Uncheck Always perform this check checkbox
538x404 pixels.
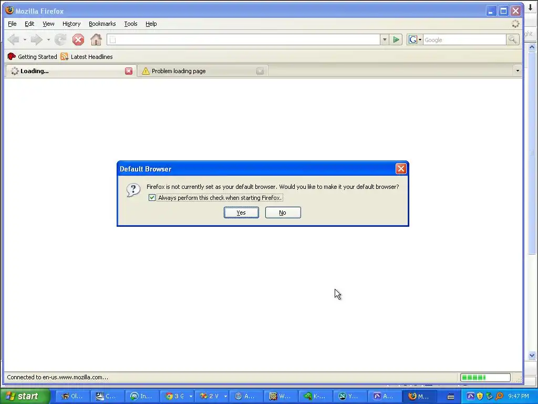(152, 198)
